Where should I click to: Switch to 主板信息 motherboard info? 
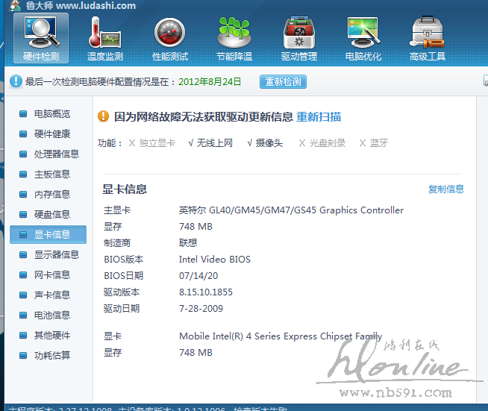coord(51,175)
